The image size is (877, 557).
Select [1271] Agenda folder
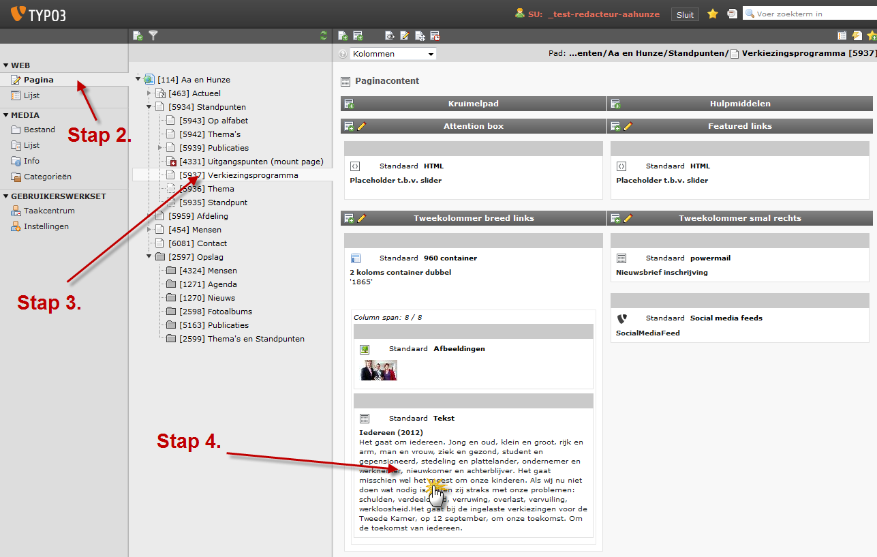[x=208, y=284]
